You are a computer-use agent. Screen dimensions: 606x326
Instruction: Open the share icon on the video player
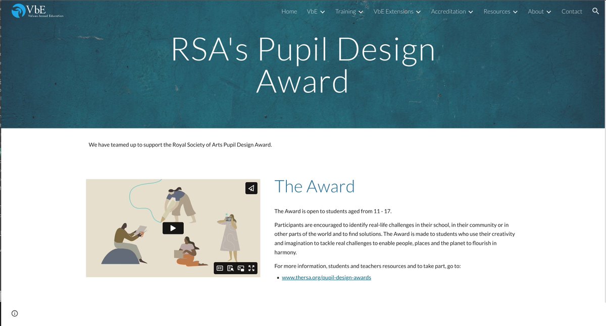point(251,188)
